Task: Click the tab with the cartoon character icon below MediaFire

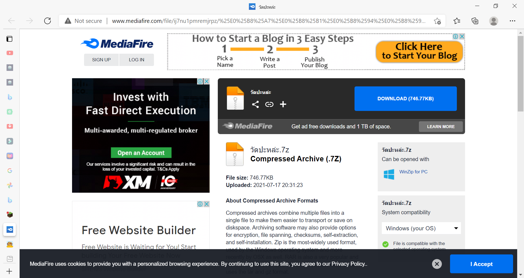Action: (x=10, y=244)
